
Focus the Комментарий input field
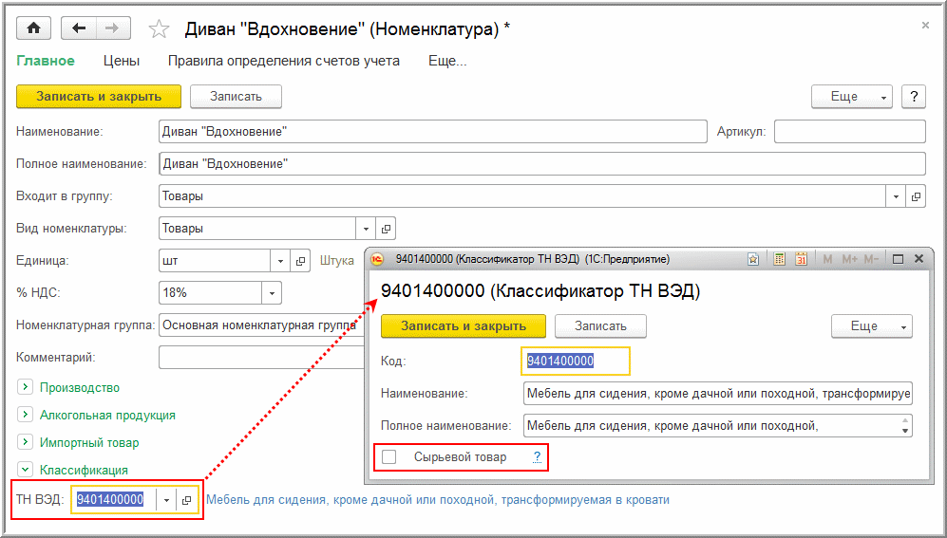[261, 357]
